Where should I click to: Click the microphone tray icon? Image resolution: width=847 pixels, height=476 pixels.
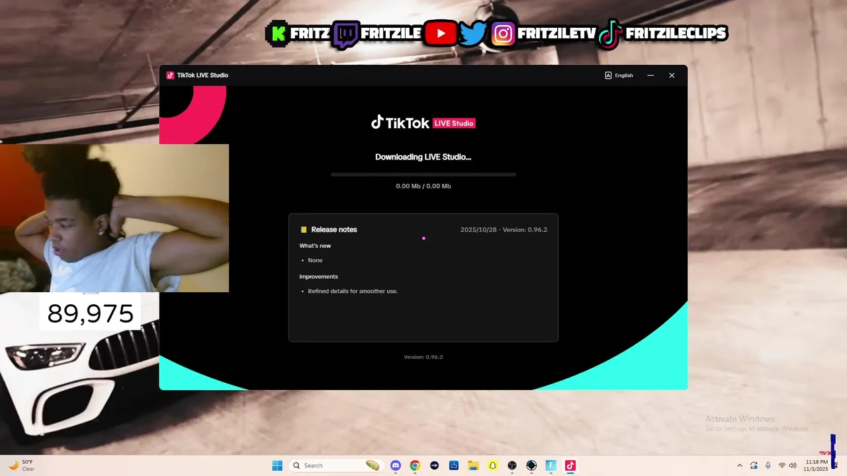[x=768, y=465]
